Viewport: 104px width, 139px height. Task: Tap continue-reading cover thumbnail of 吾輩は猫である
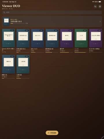pos(6,21)
